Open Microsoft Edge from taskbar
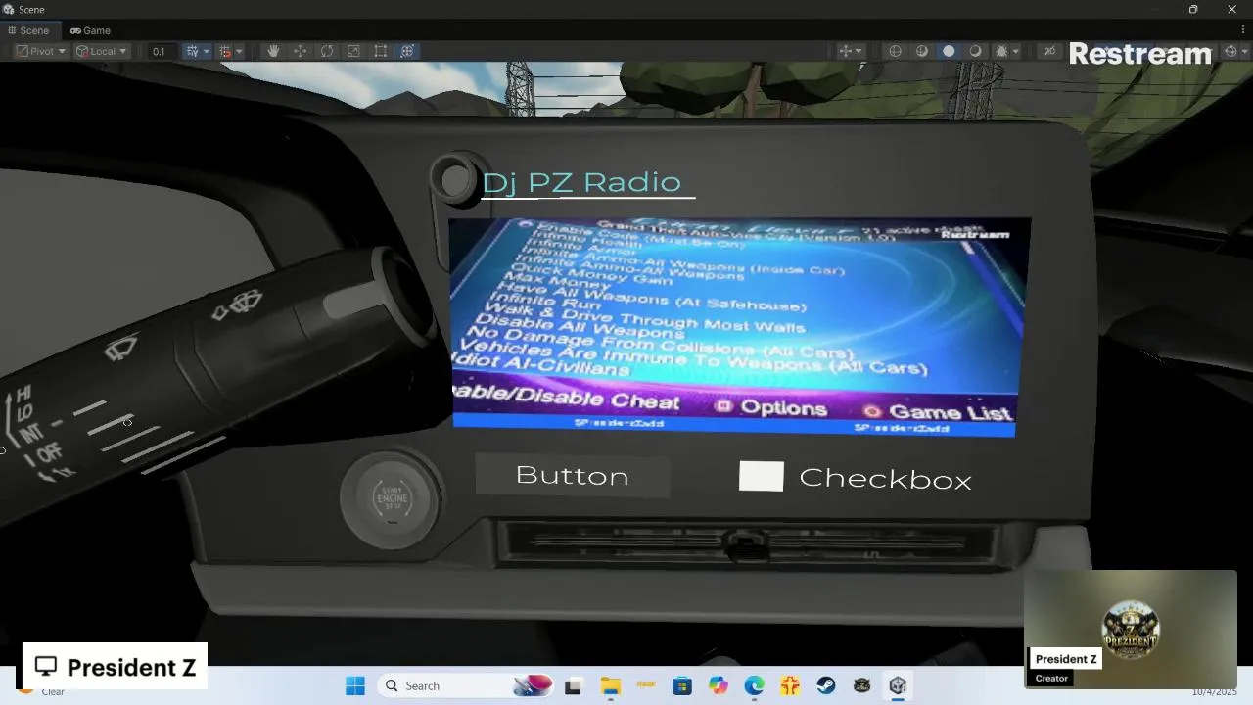This screenshot has width=1253, height=705. [754, 685]
